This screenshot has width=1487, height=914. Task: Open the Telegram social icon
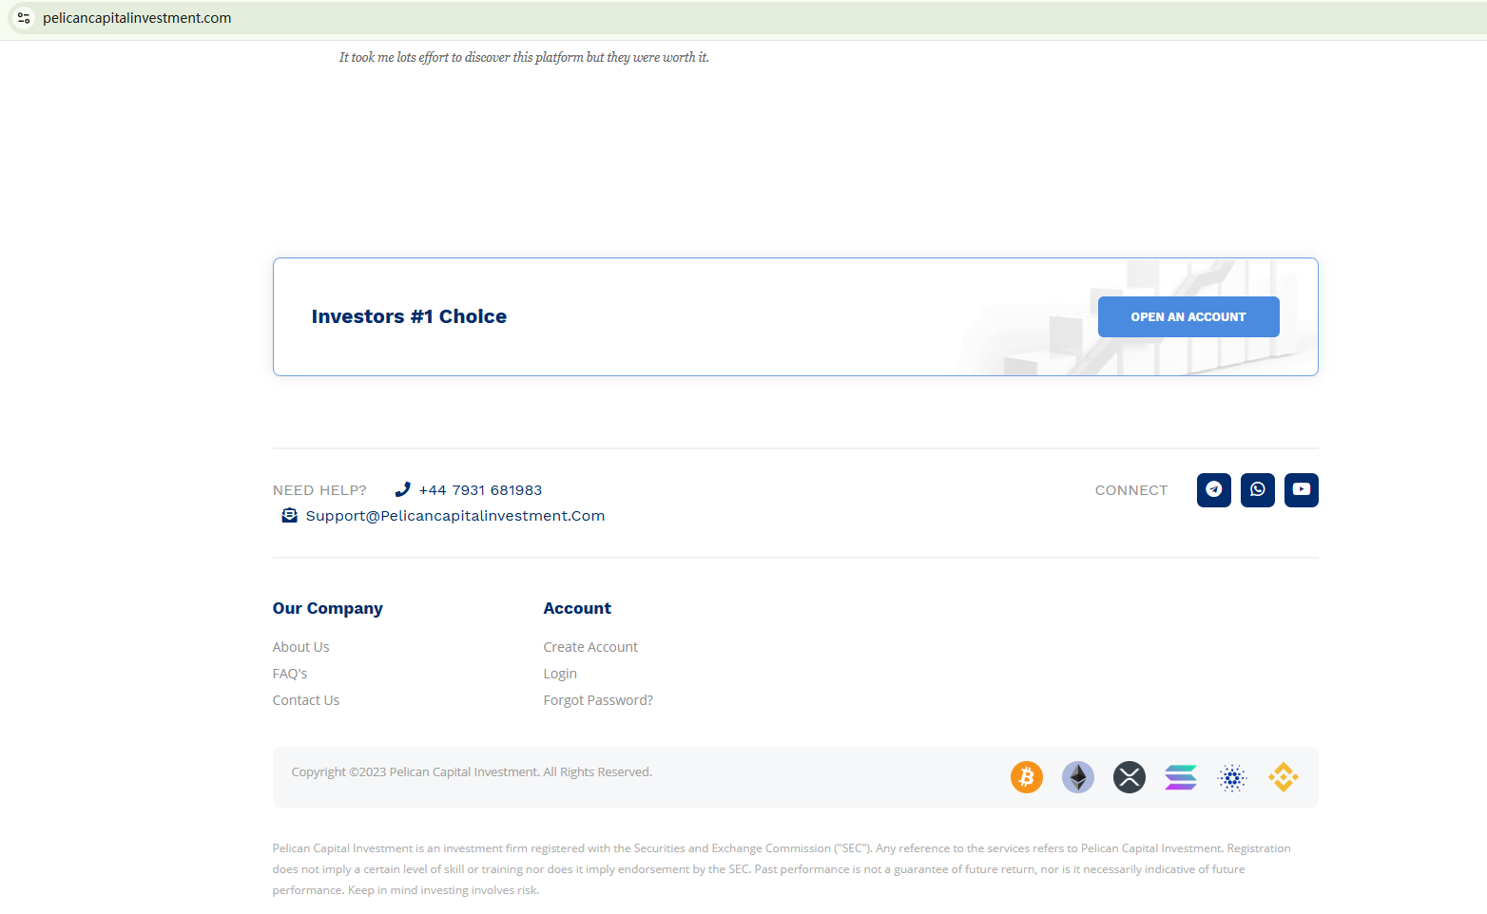(1213, 490)
